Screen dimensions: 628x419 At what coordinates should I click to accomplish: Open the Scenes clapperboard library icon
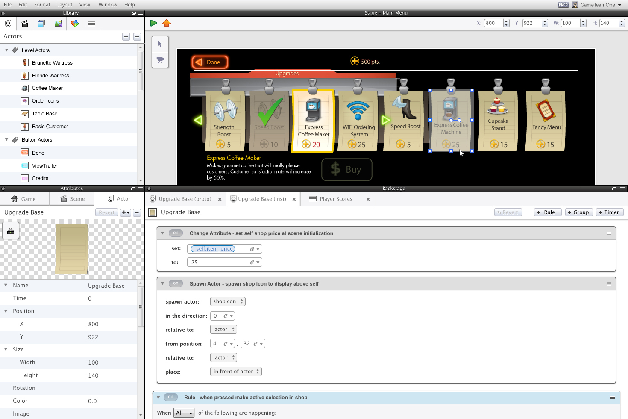[25, 24]
